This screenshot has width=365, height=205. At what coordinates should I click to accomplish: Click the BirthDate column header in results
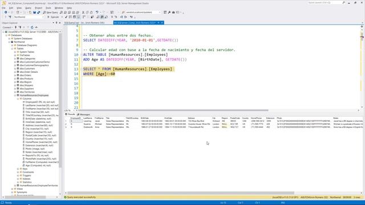tap(144, 118)
